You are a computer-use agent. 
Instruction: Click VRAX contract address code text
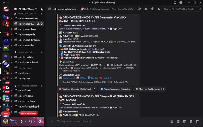[x=84, y=29]
